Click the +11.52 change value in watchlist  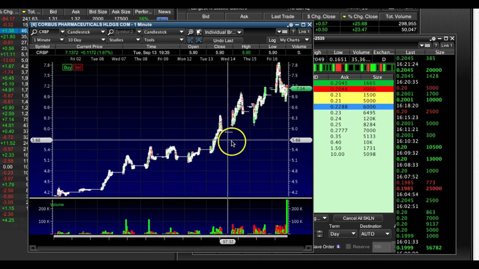click(x=8, y=143)
